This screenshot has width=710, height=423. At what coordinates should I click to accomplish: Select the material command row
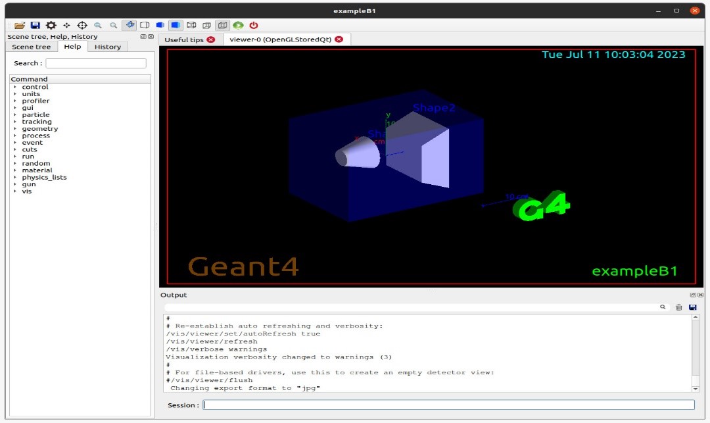80,170
